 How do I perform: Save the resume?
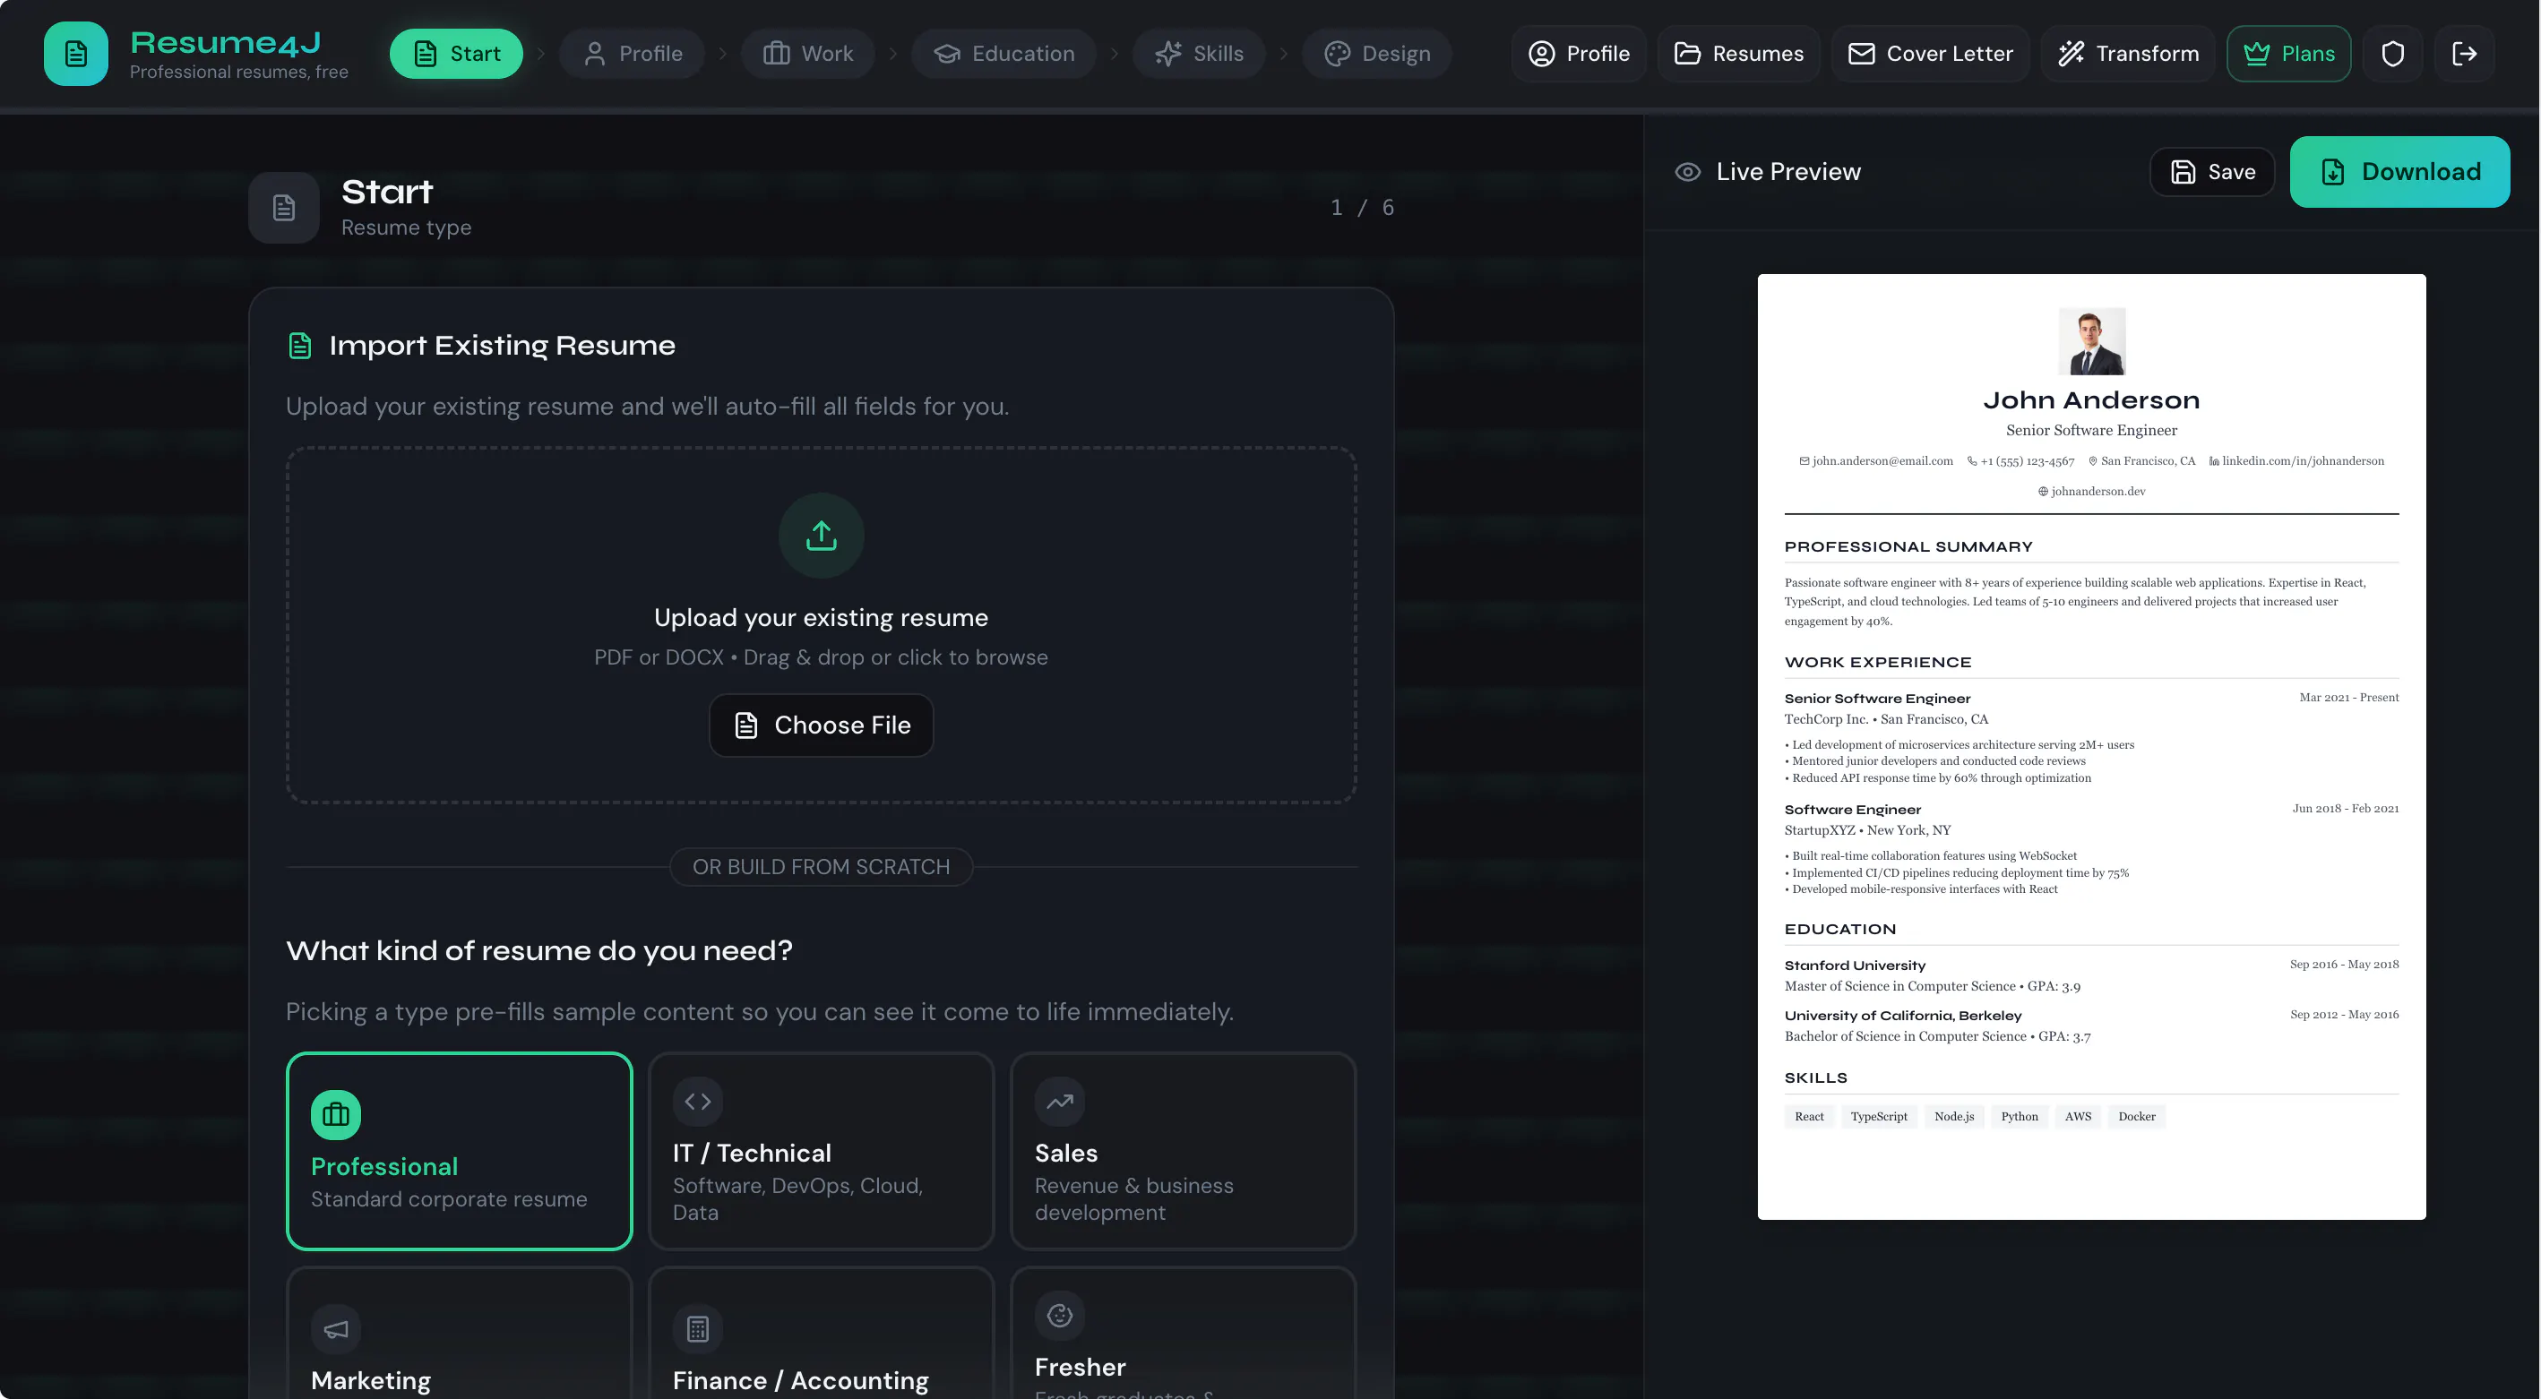tap(2212, 172)
